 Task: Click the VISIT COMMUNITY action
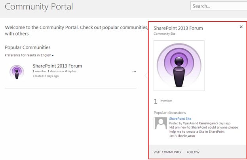tap(167, 152)
